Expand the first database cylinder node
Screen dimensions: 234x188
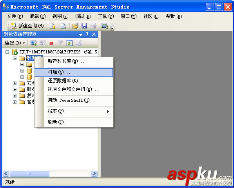22,71
